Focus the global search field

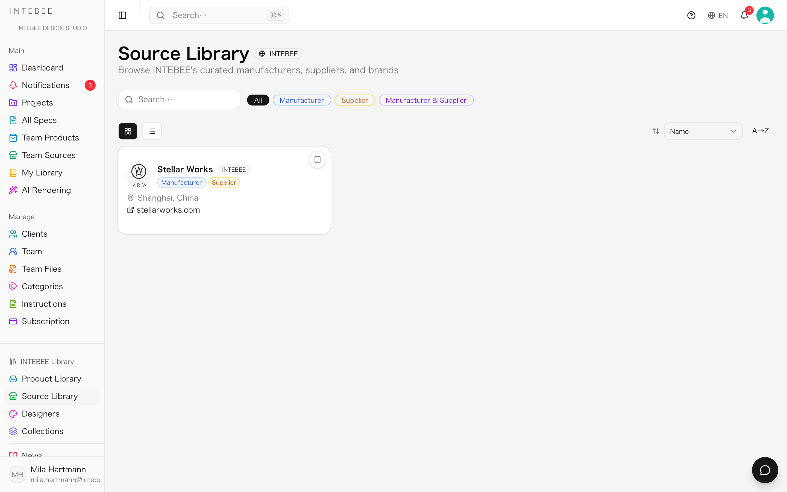pyautogui.click(x=219, y=15)
